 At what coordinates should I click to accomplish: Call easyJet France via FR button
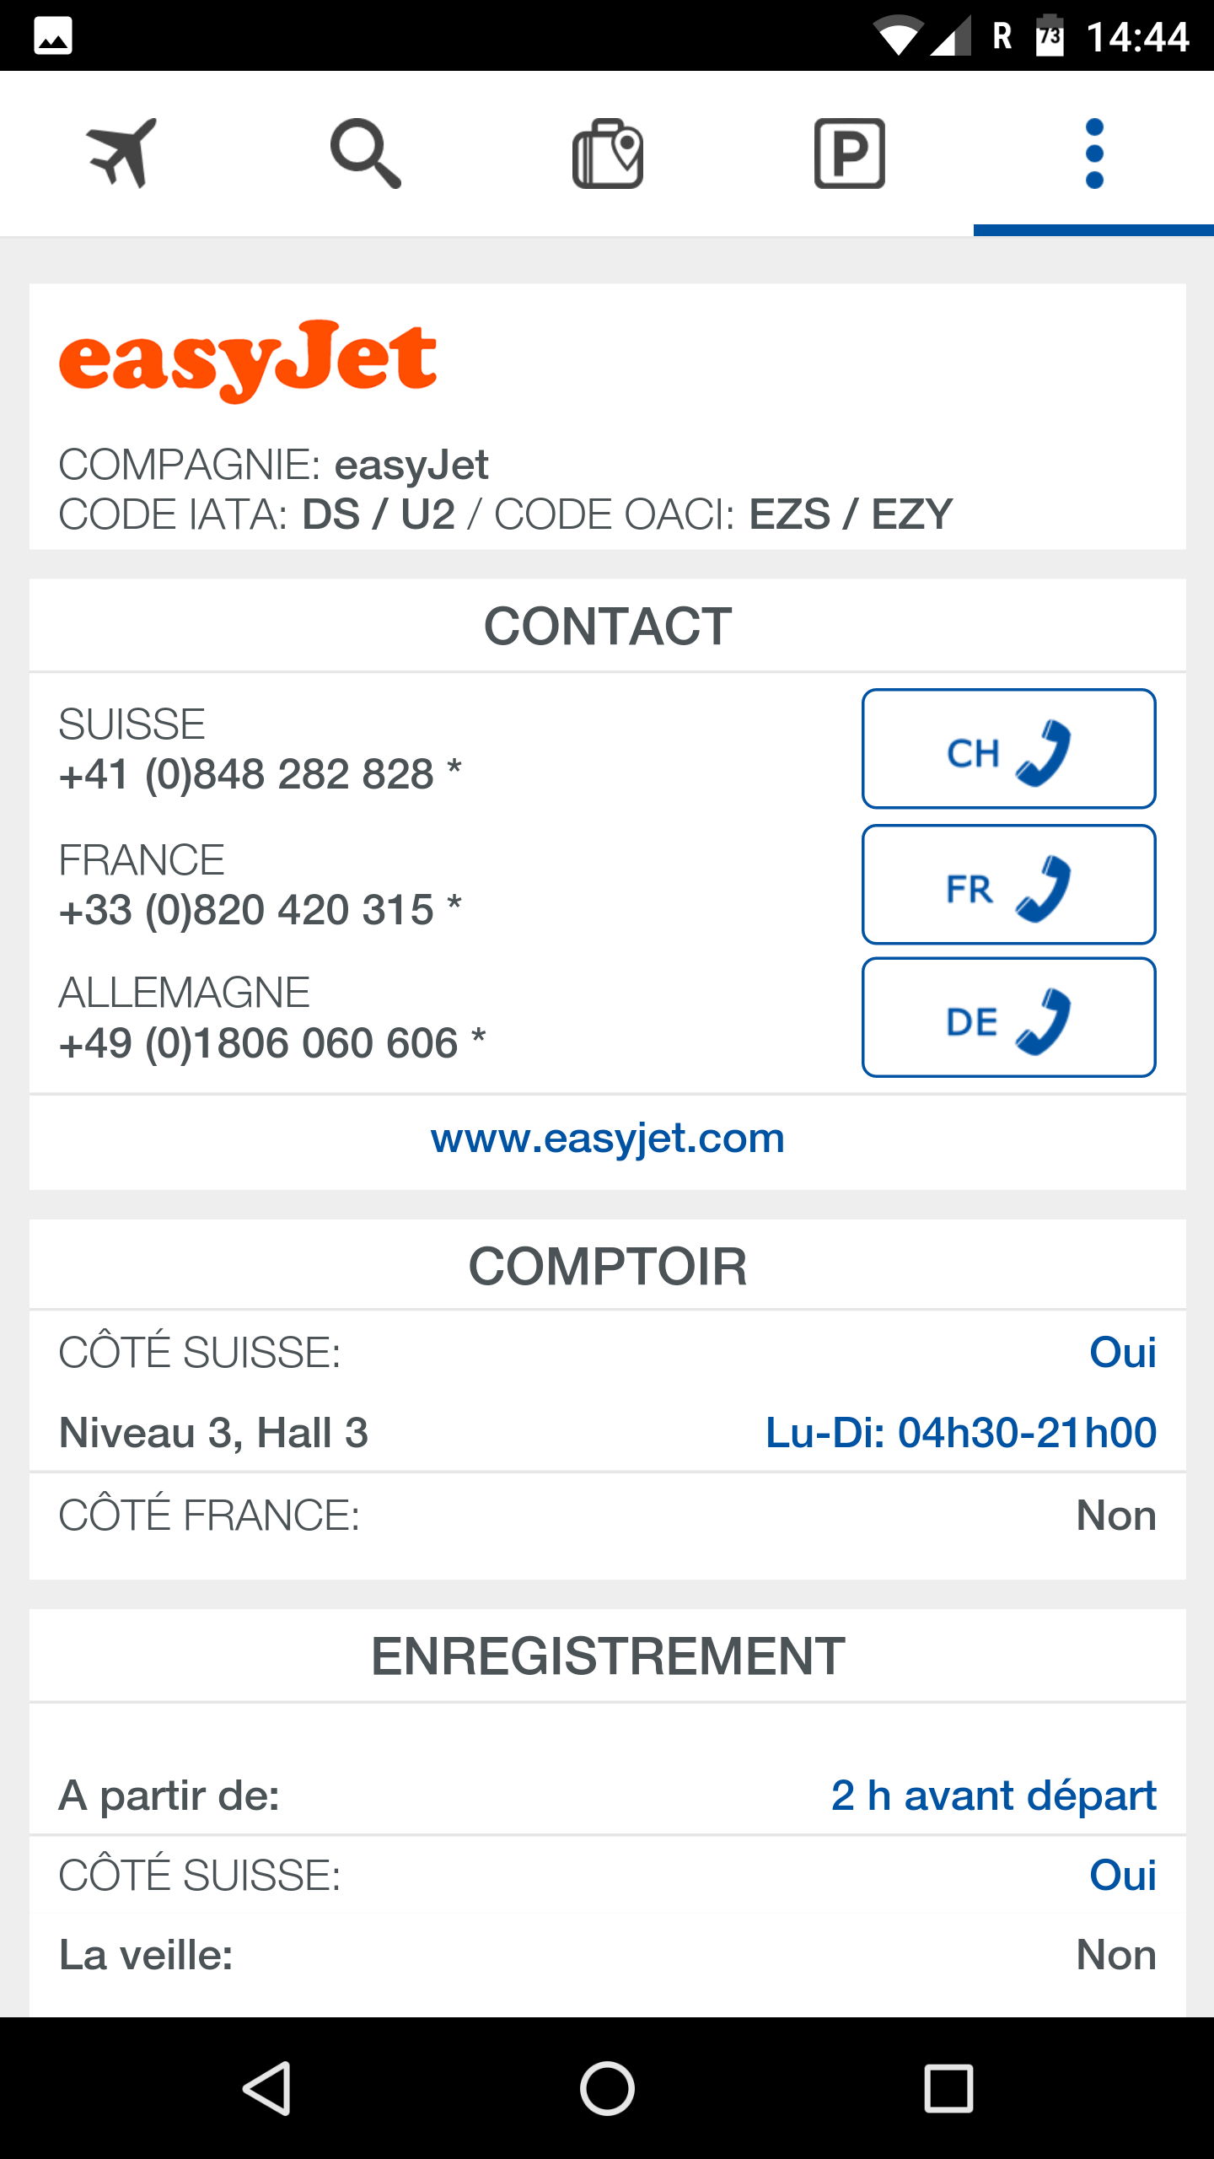tap(1008, 884)
